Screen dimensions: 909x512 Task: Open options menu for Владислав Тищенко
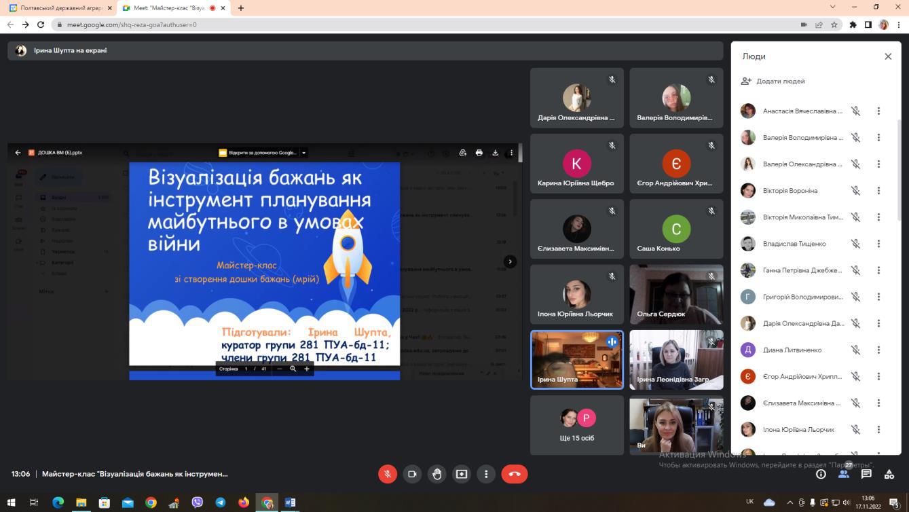878,243
